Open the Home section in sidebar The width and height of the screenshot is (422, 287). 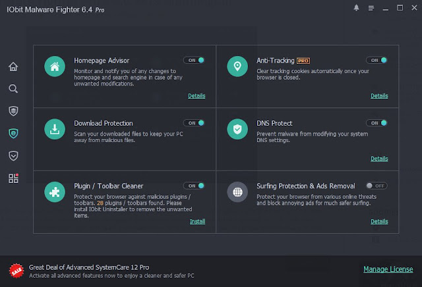(13, 66)
